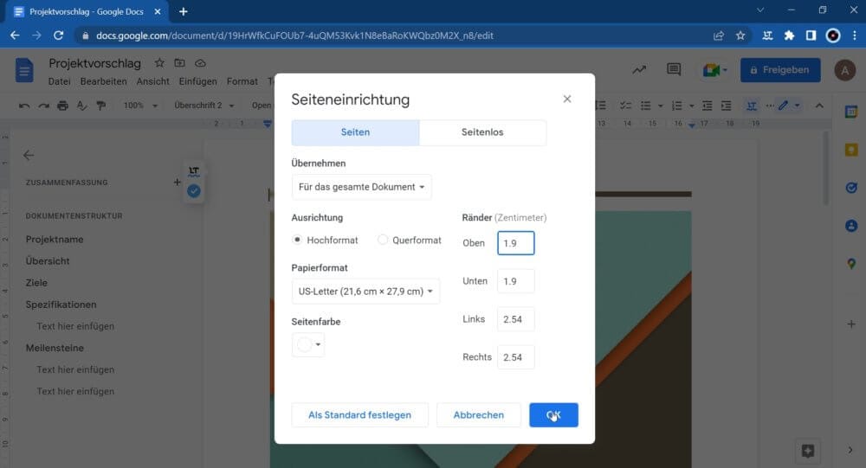This screenshot has width=866, height=468.
Task: Open the Überschrift 2 style dropdown
Action: 204,106
